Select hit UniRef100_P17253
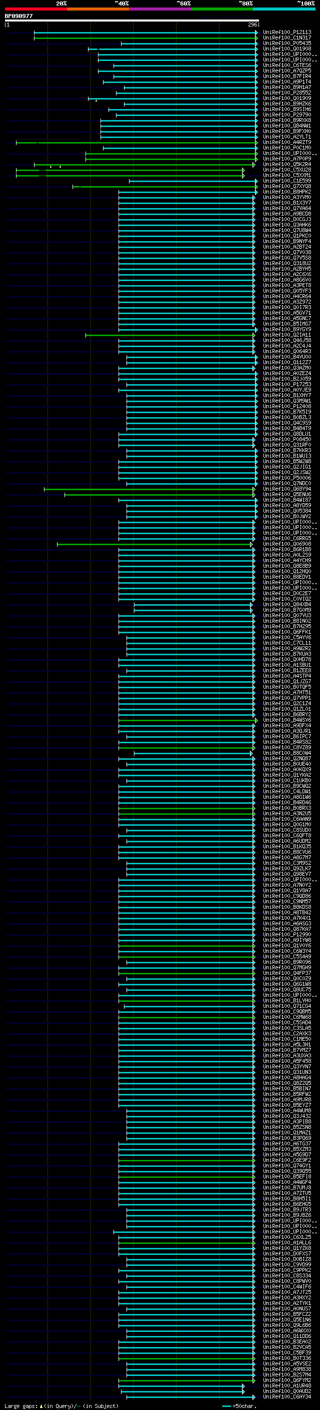Screen dimensions: 320x1410 [286, 384]
